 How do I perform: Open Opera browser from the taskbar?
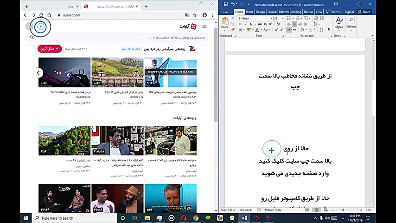(x=184, y=218)
